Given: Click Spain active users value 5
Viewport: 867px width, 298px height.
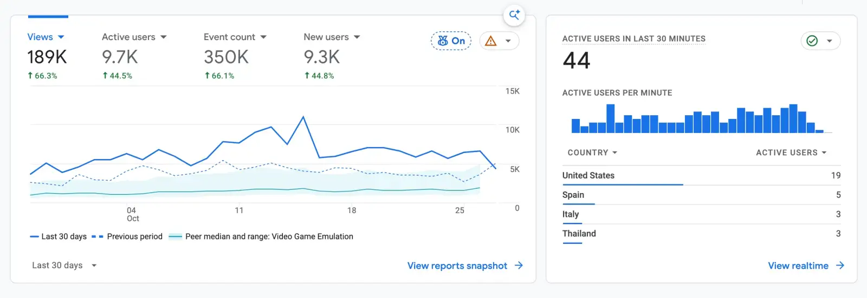Looking at the screenshot, I should (x=838, y=195).
